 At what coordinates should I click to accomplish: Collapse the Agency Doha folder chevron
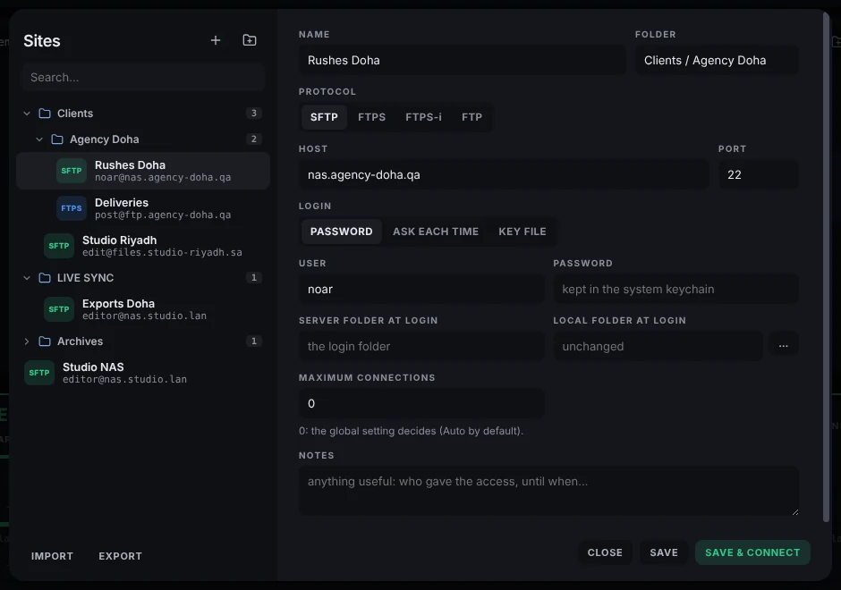[x=39, y=139]
